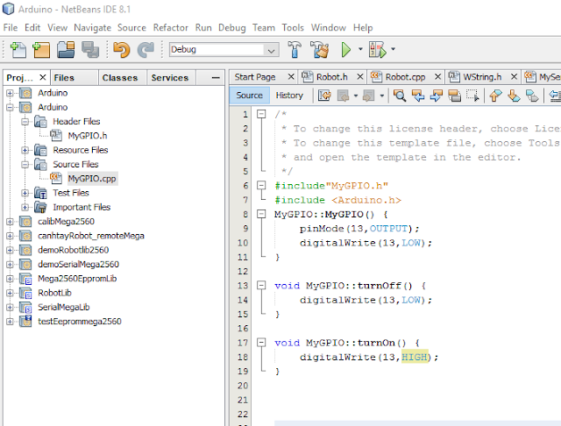Click the Undo arrow icon
Viewport: 561px width, 426px height.
[x=122, y=50]
